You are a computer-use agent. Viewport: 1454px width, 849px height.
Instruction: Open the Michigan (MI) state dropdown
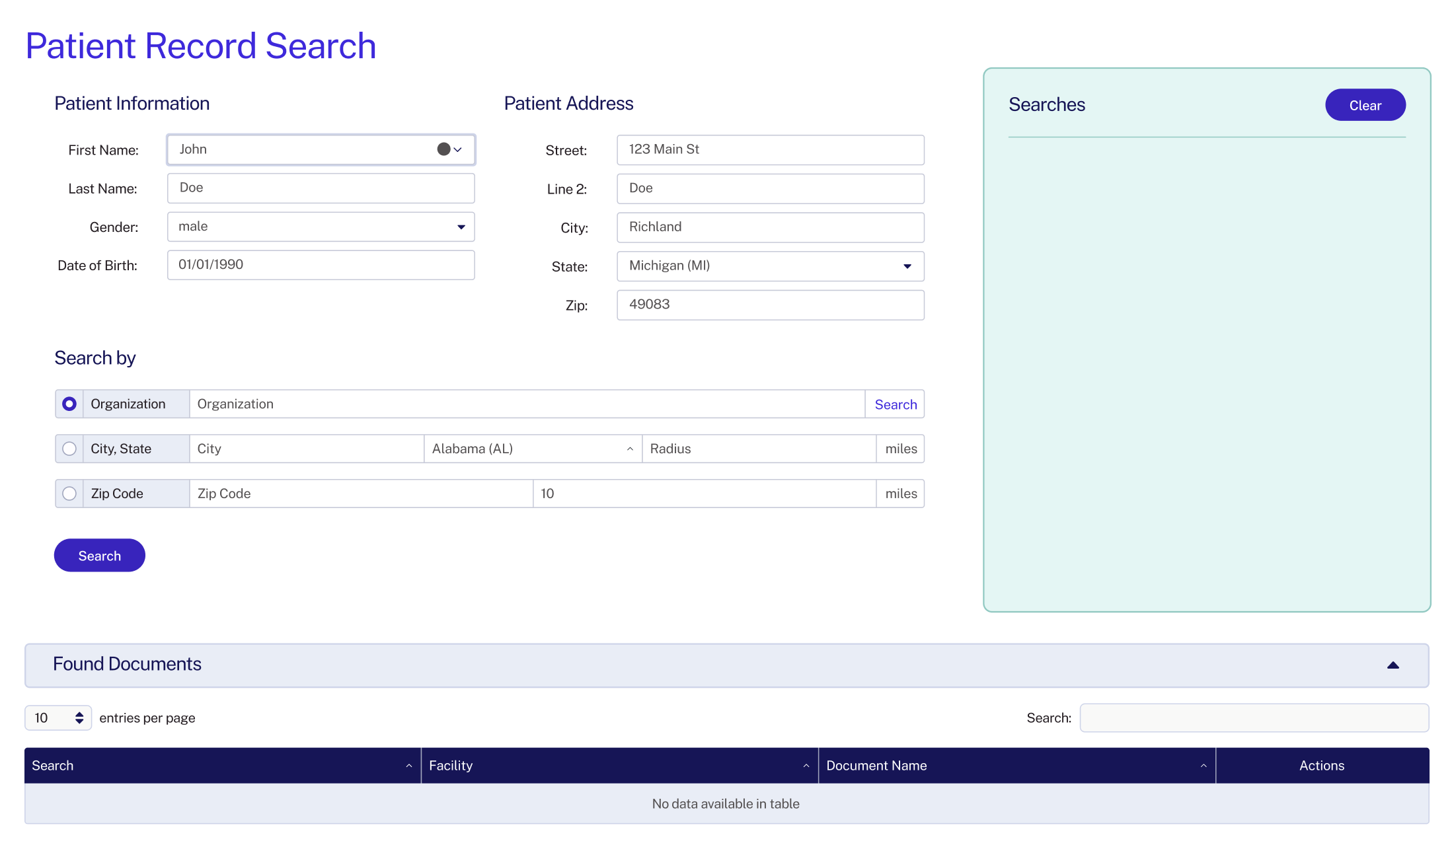point(770,266)
